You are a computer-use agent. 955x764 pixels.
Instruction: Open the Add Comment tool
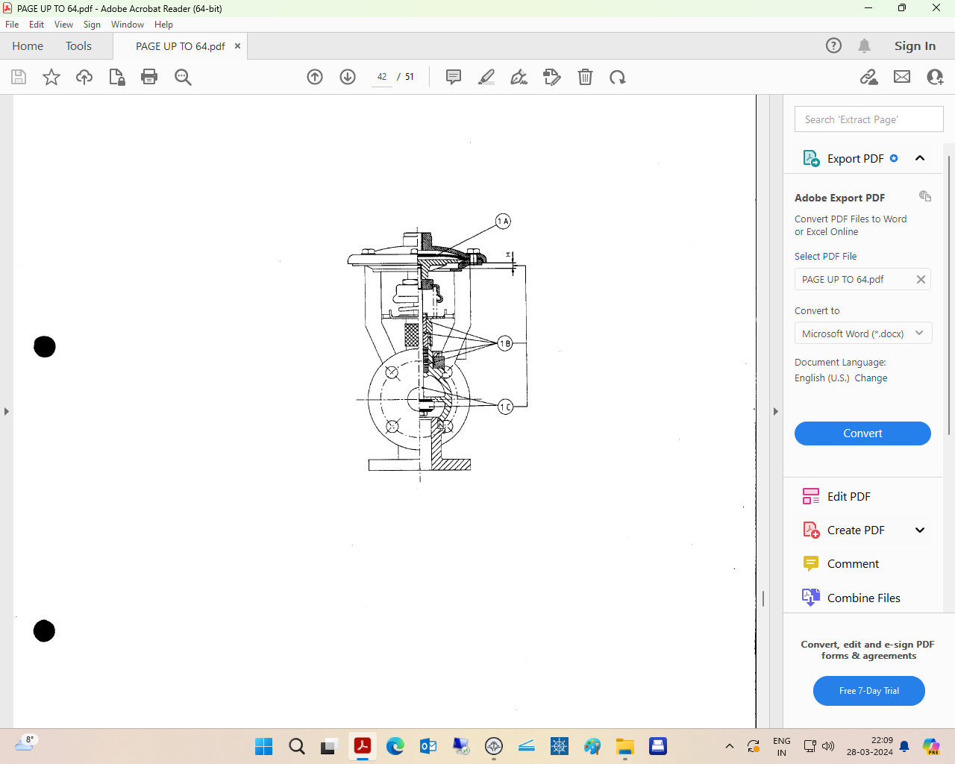click(453, 77)
